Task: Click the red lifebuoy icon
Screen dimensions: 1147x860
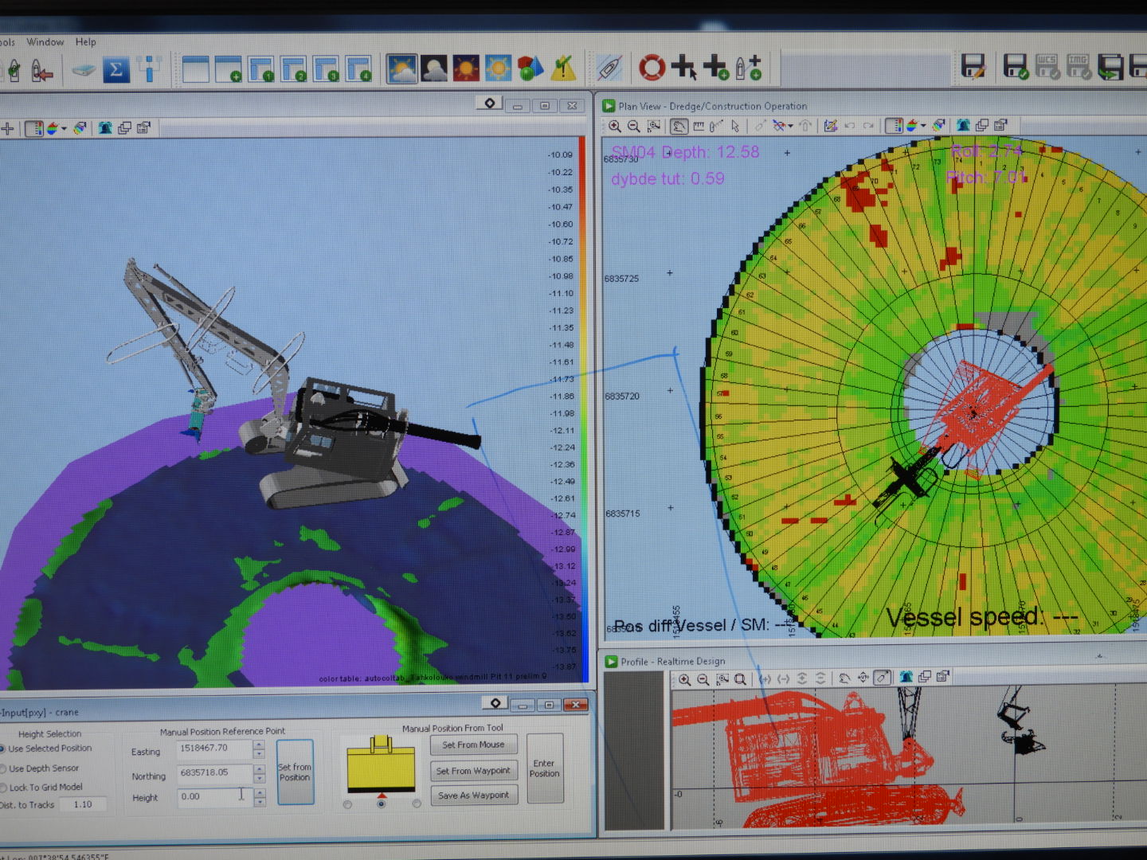Action: (x=652, y=68)
